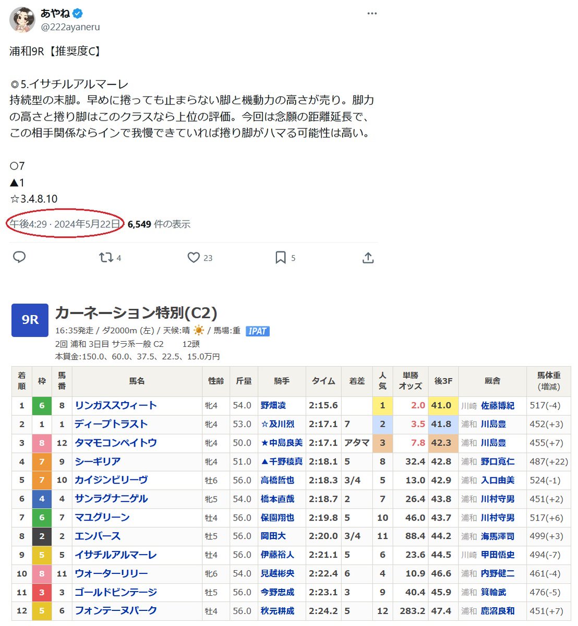This screenshot has height=626, width=578.
Task: Open trainer 内野健二 link
Action: 498,574
